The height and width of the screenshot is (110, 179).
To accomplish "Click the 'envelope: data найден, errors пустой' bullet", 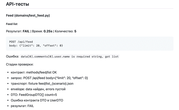I will (38, 89).
